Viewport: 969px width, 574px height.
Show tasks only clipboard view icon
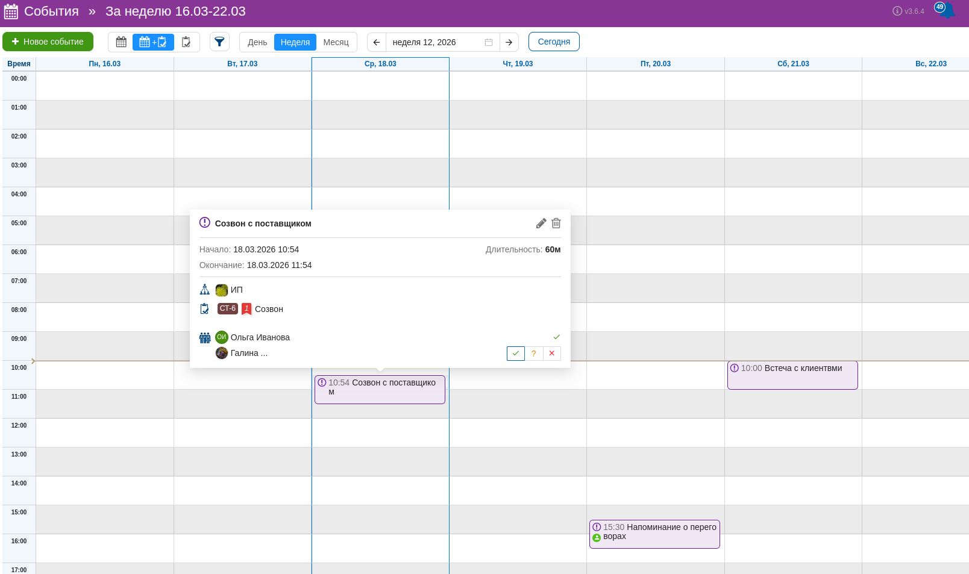(x=186, y=42)
